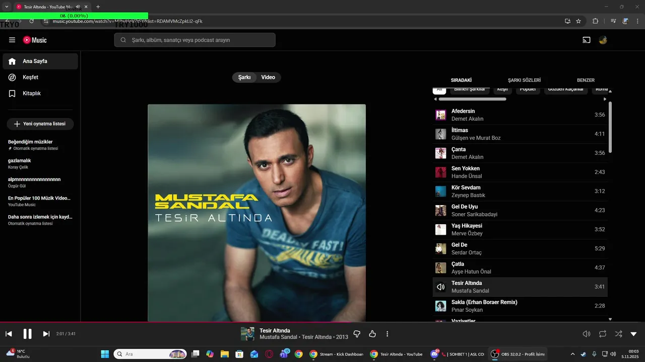Click the queue's vertical scrollbar
The width and height of the screenshot is (645, 362).
610,127
